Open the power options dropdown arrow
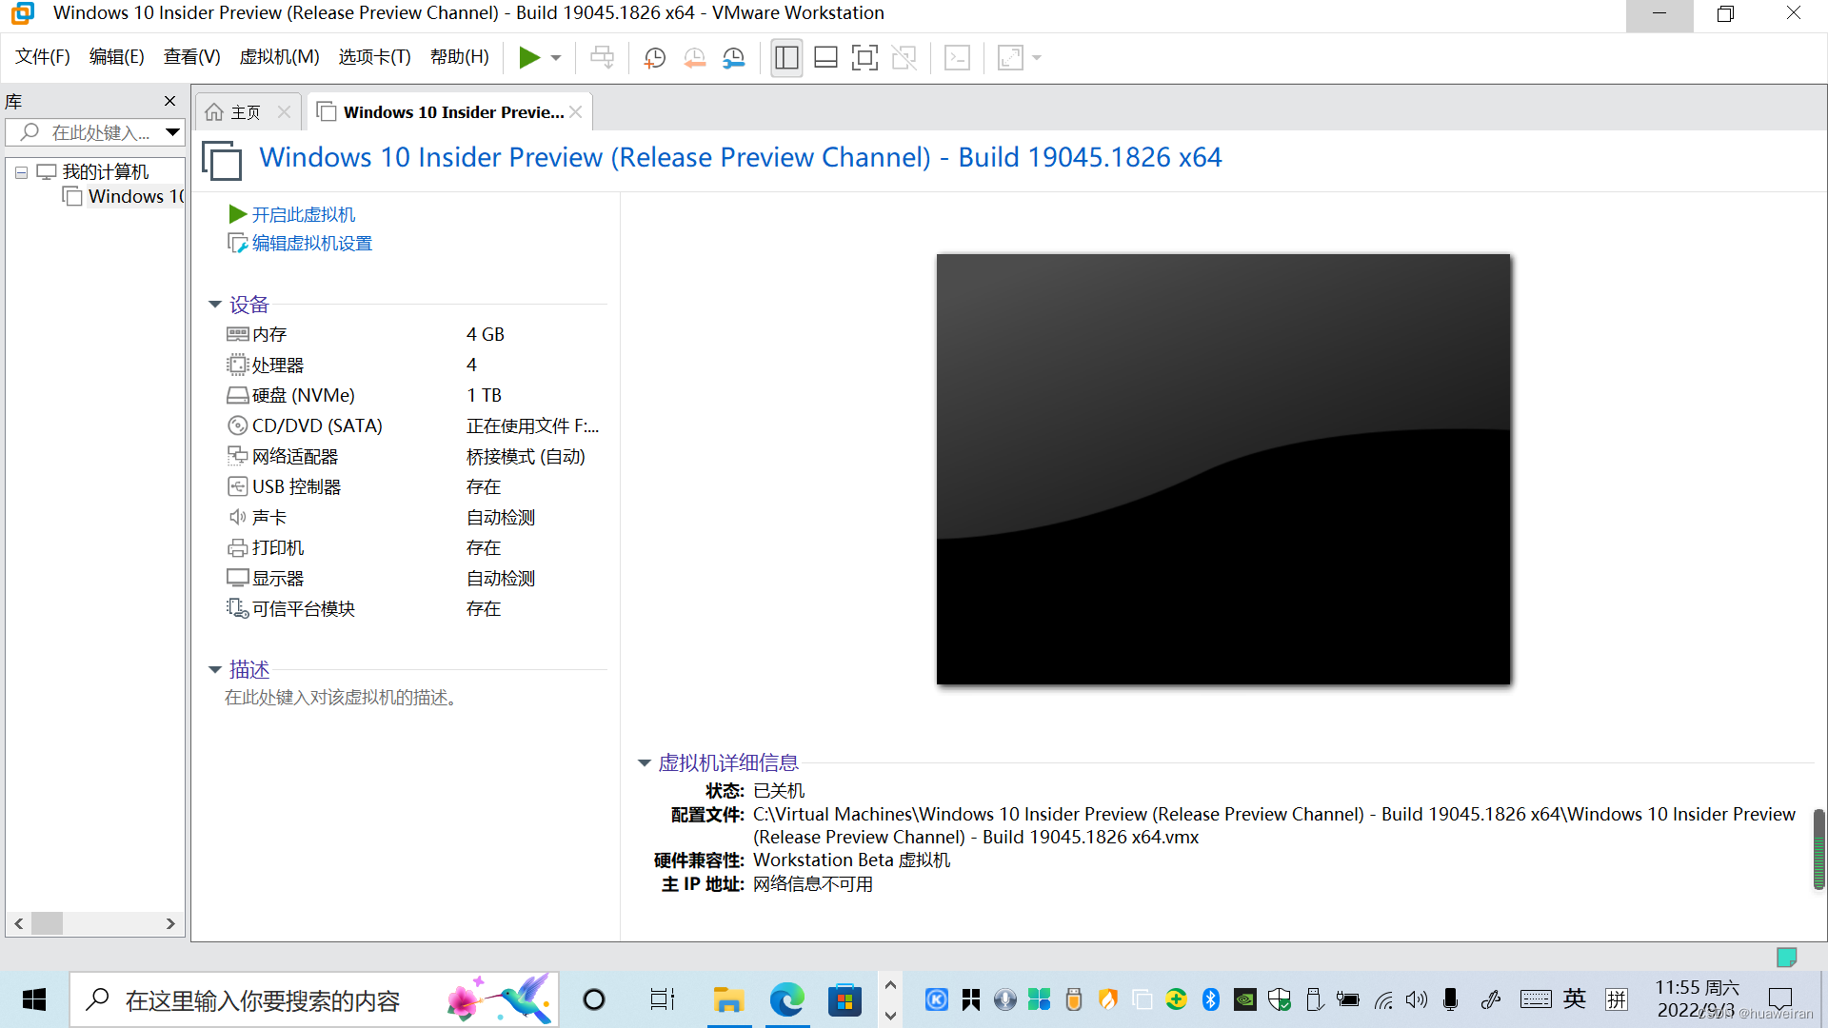The width and height of the screenshot is (1828, 1028). coord(556,58)
